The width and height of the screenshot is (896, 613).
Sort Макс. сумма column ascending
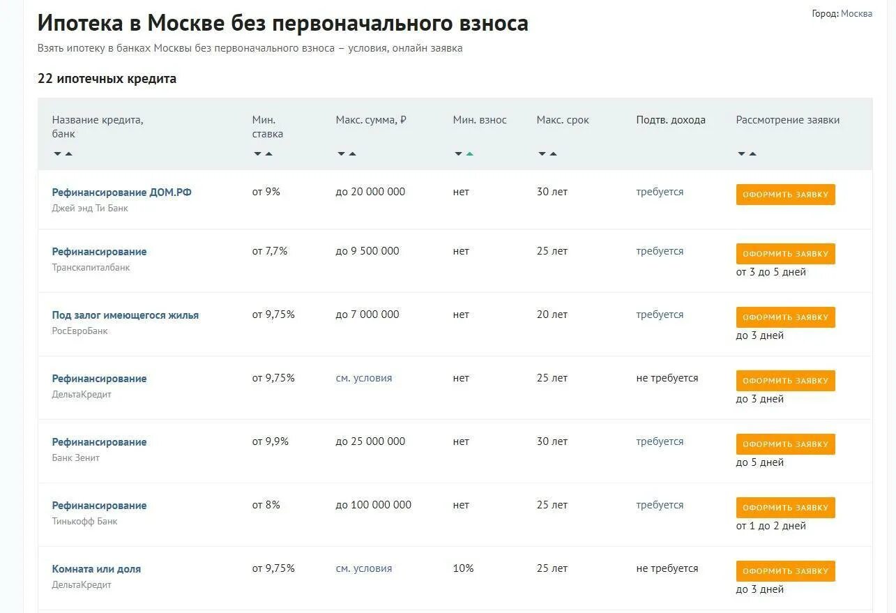[352, 153]
